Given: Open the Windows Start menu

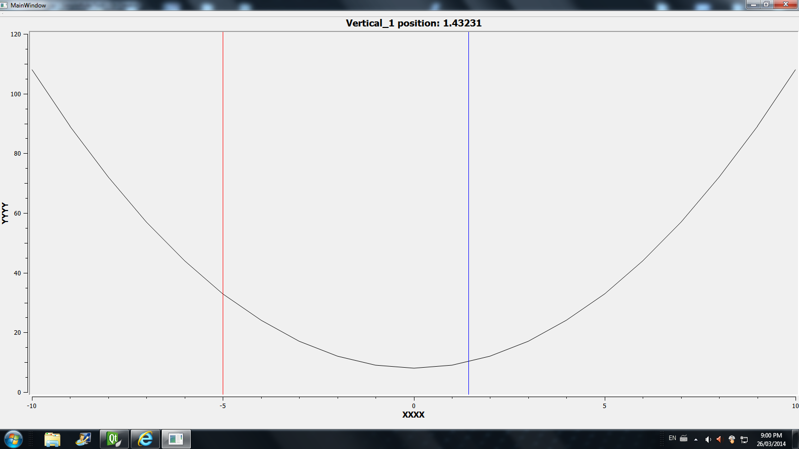Looking at the screenshot, I should [13, 439].
